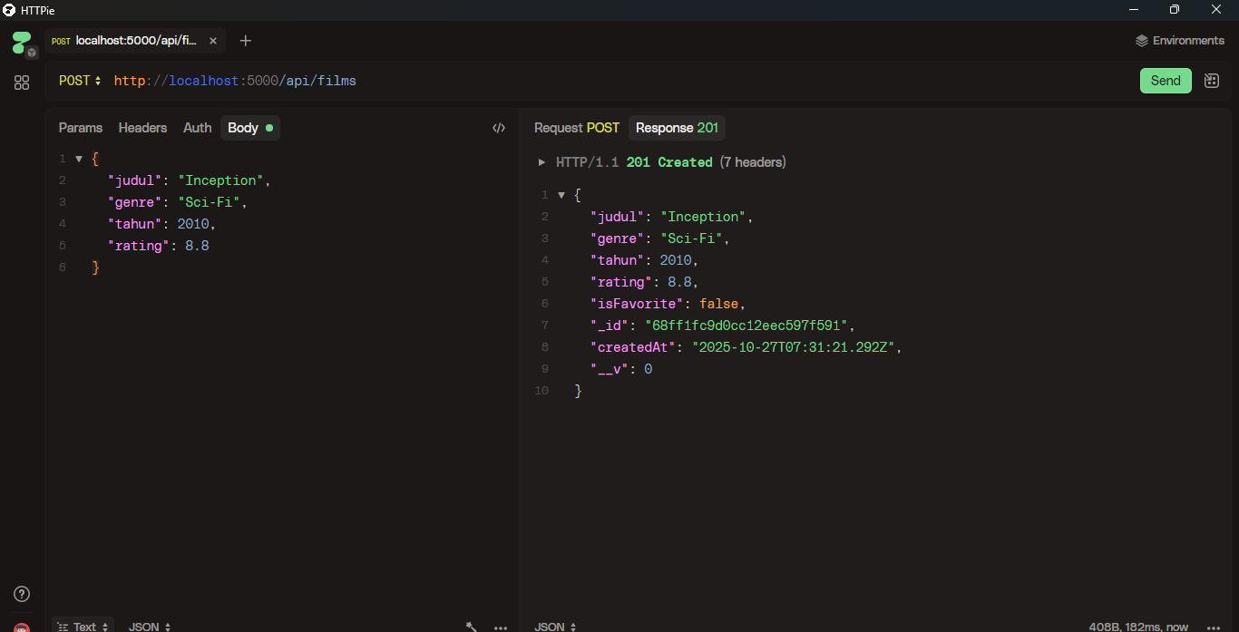
Task: Switch to the Headers tab
Action: point(142,128)
